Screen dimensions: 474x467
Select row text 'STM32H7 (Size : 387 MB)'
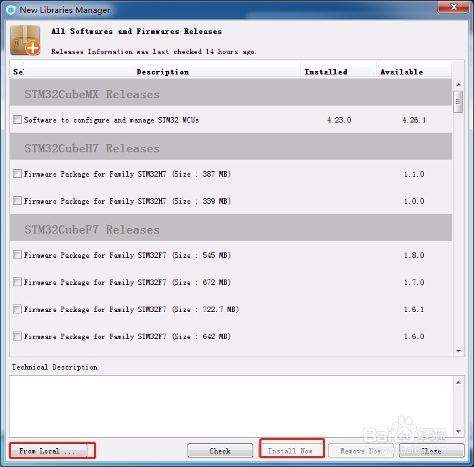pos(184,174)
